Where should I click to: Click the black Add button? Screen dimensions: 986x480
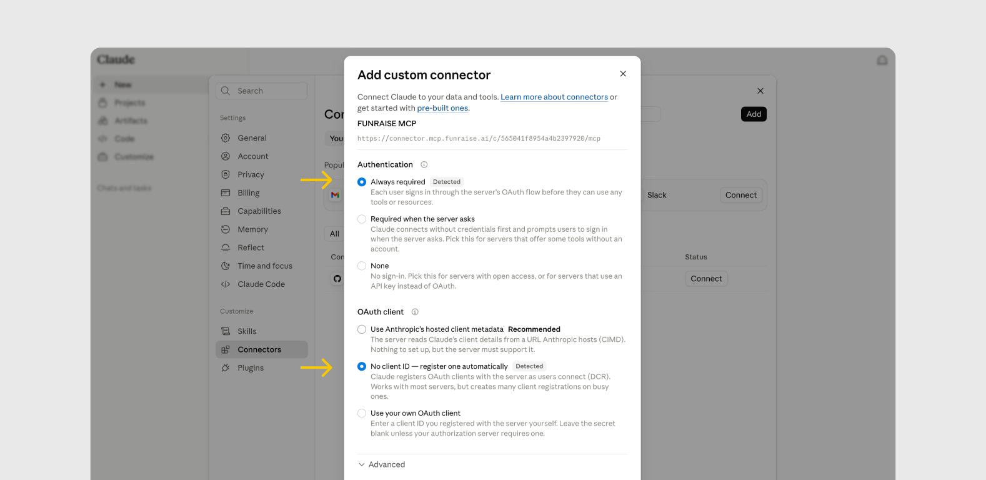[x=754, y=114]
